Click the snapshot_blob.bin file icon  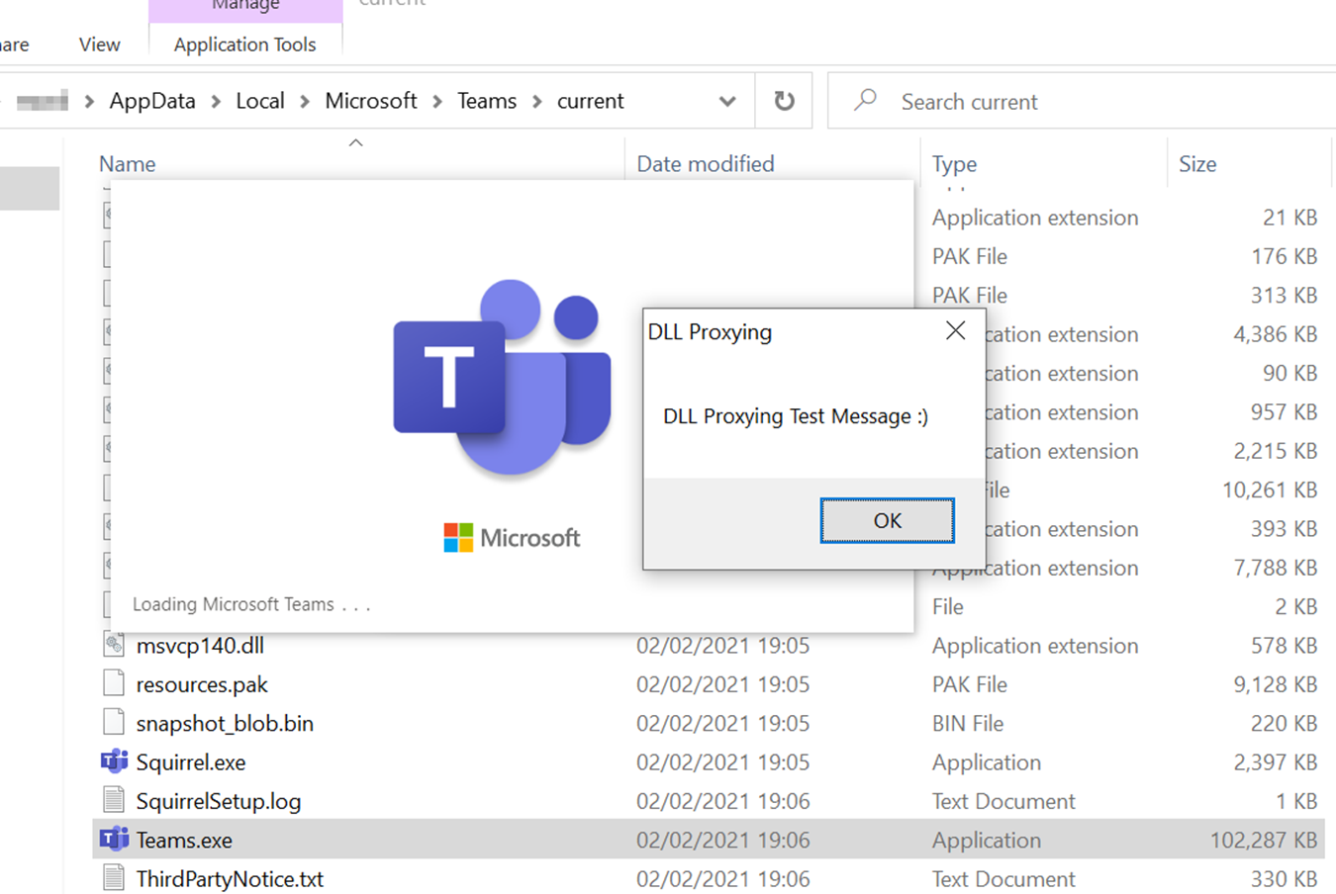click(114, 723)
